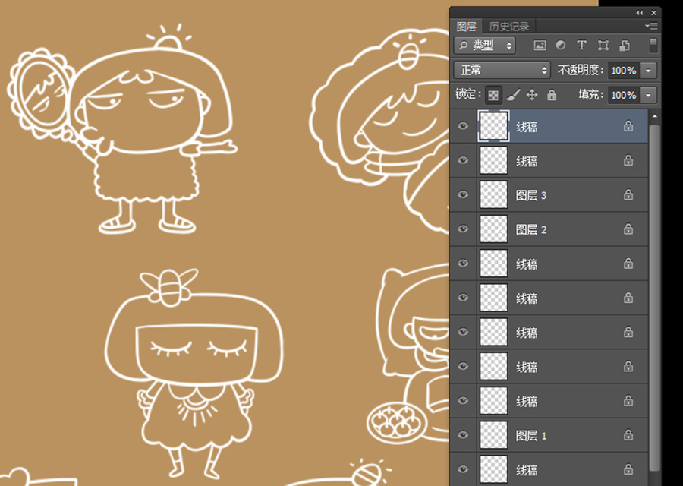Viewport: 683px width, 486px height.
Task: Click the lock icon on 图层 3
Action: 628,194
